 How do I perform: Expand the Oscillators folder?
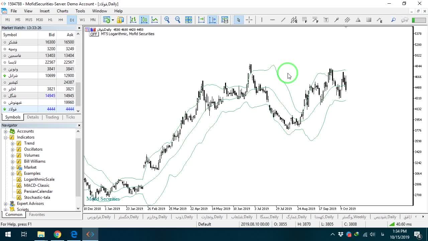tap(13, 149)
